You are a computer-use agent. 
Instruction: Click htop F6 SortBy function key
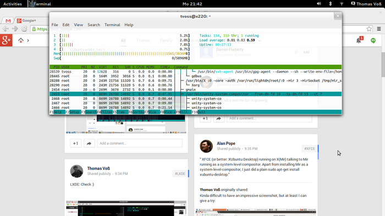coord(136,112)
